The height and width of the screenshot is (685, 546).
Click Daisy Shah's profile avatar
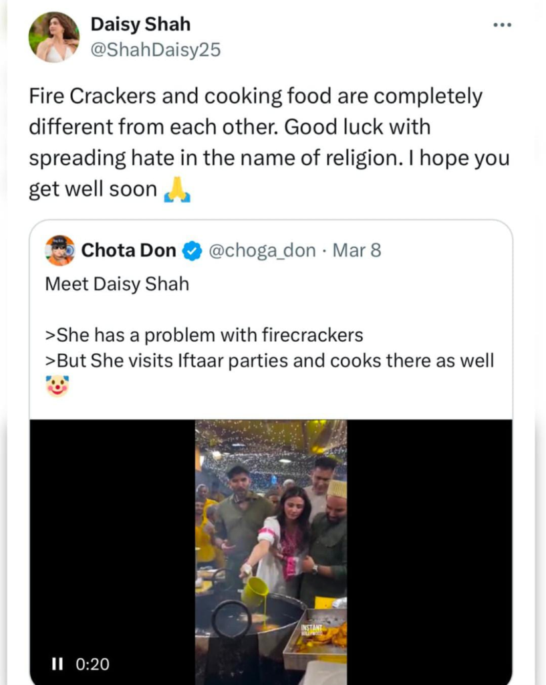point(53,37)
